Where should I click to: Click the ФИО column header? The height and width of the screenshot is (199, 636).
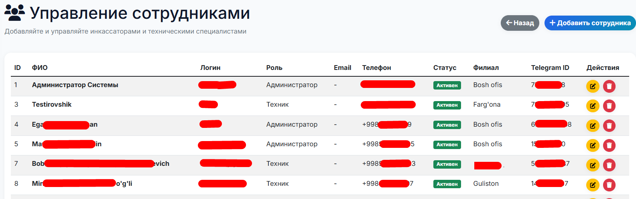[x=40, y=68]
